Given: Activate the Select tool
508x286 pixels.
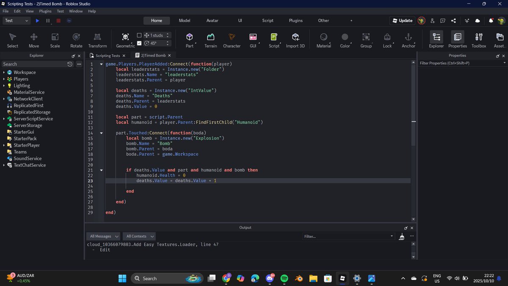Looking at the screenshot, I should [x=13, y=40].
